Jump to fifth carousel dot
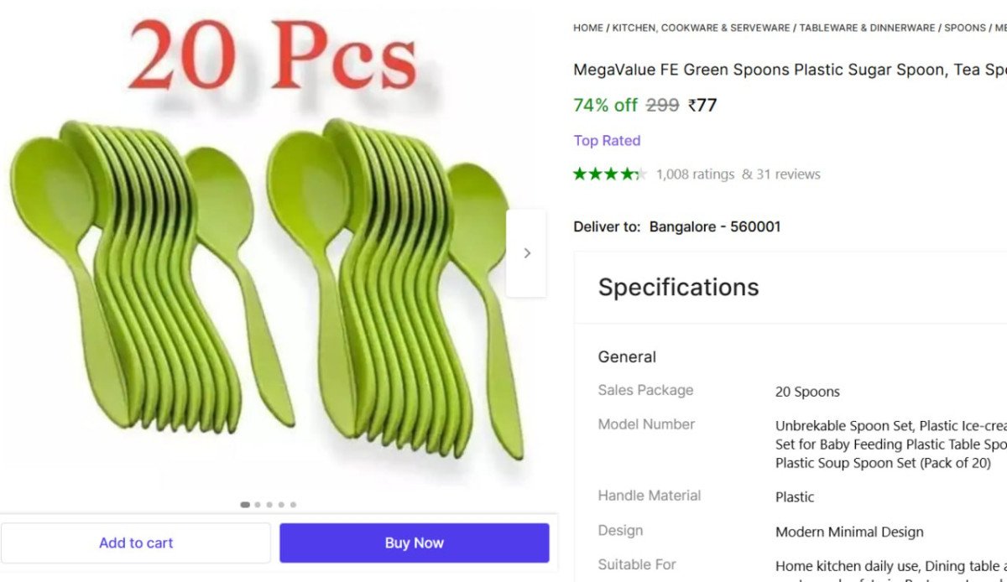The image size is (1007, 582). [293, 505]
